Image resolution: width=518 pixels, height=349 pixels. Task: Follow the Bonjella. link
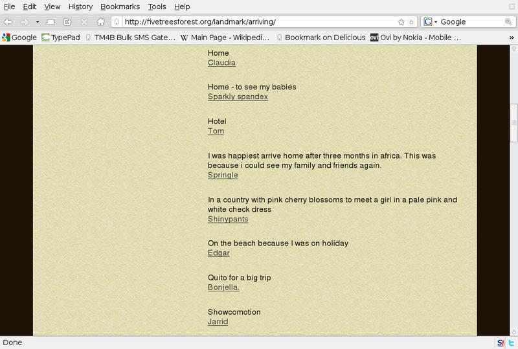coord(223,287)
